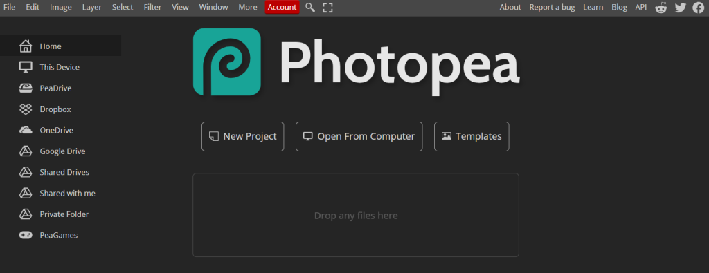
Task: Open the View menu
Action: pyautogui.click(x=181, y=7)
